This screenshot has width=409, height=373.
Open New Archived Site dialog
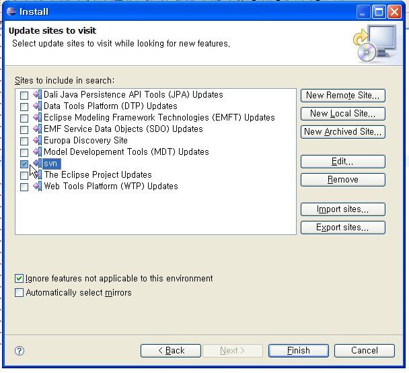[343, 132]
